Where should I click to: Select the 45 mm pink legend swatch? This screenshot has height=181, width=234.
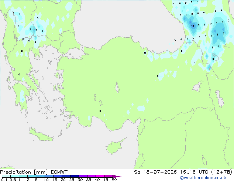coord(109,176)
